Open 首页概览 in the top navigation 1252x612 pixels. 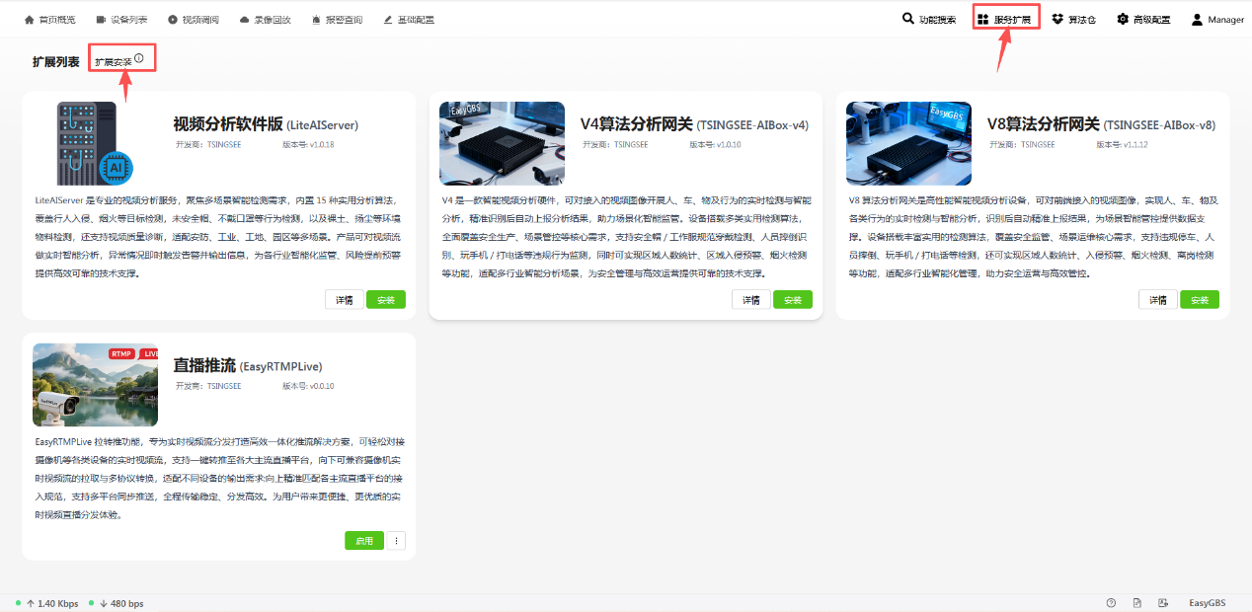coord(47,20)
